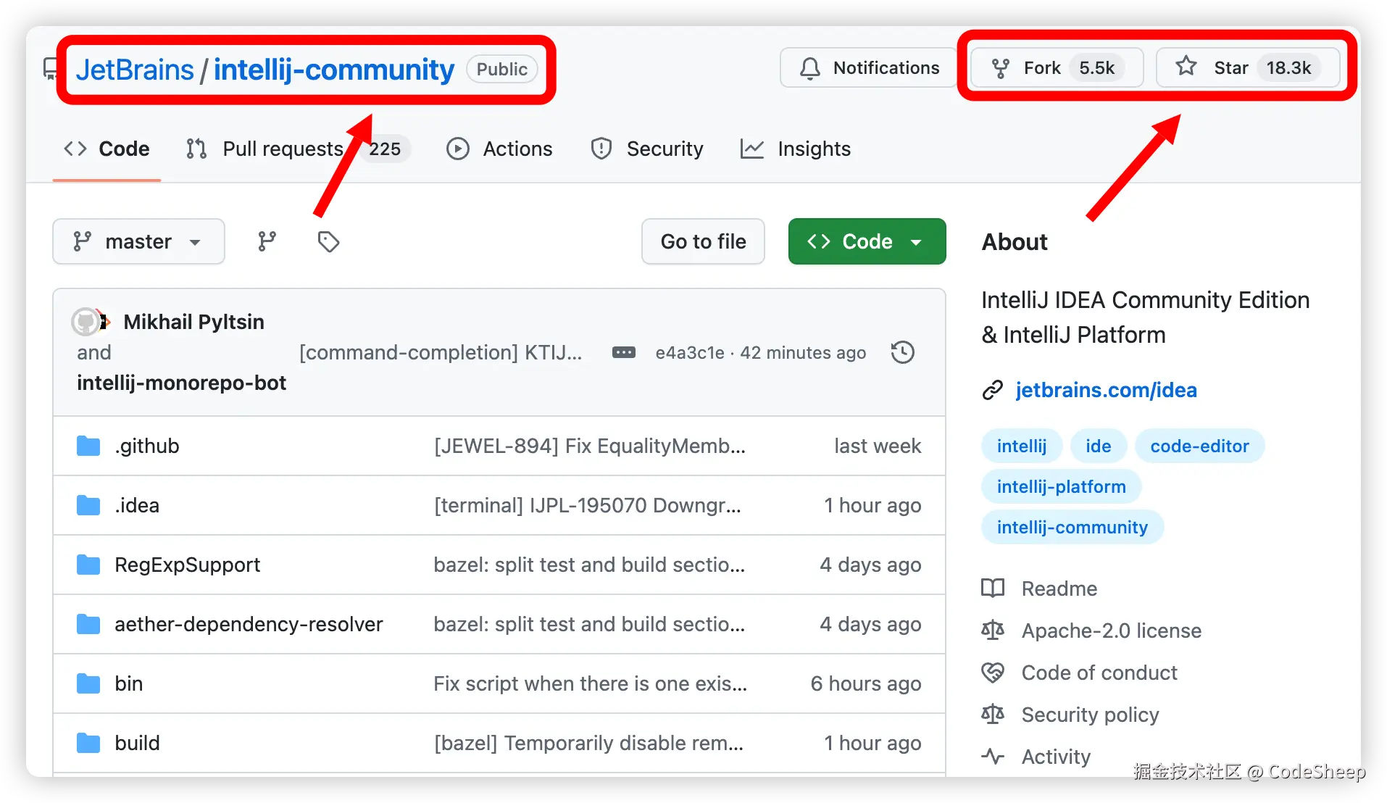The height and width of the screenshot is (803, 1387).
Task: Open aether-dependency-resolver's bazel split test commit
Action: point(589,624)
